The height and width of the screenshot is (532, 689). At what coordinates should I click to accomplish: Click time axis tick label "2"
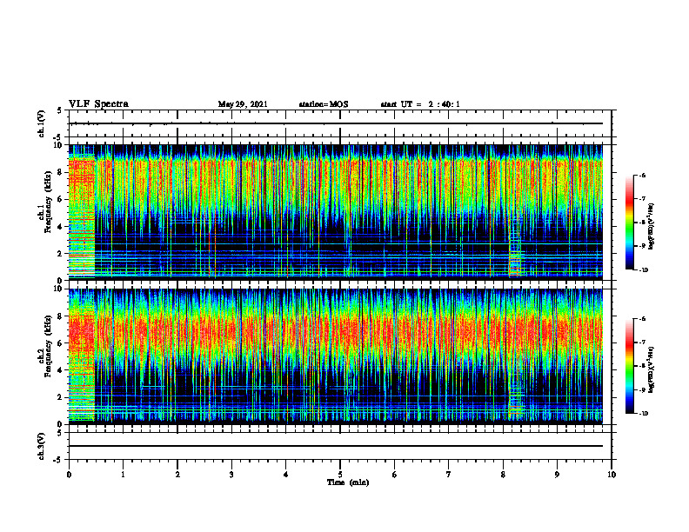pos(177,474)
